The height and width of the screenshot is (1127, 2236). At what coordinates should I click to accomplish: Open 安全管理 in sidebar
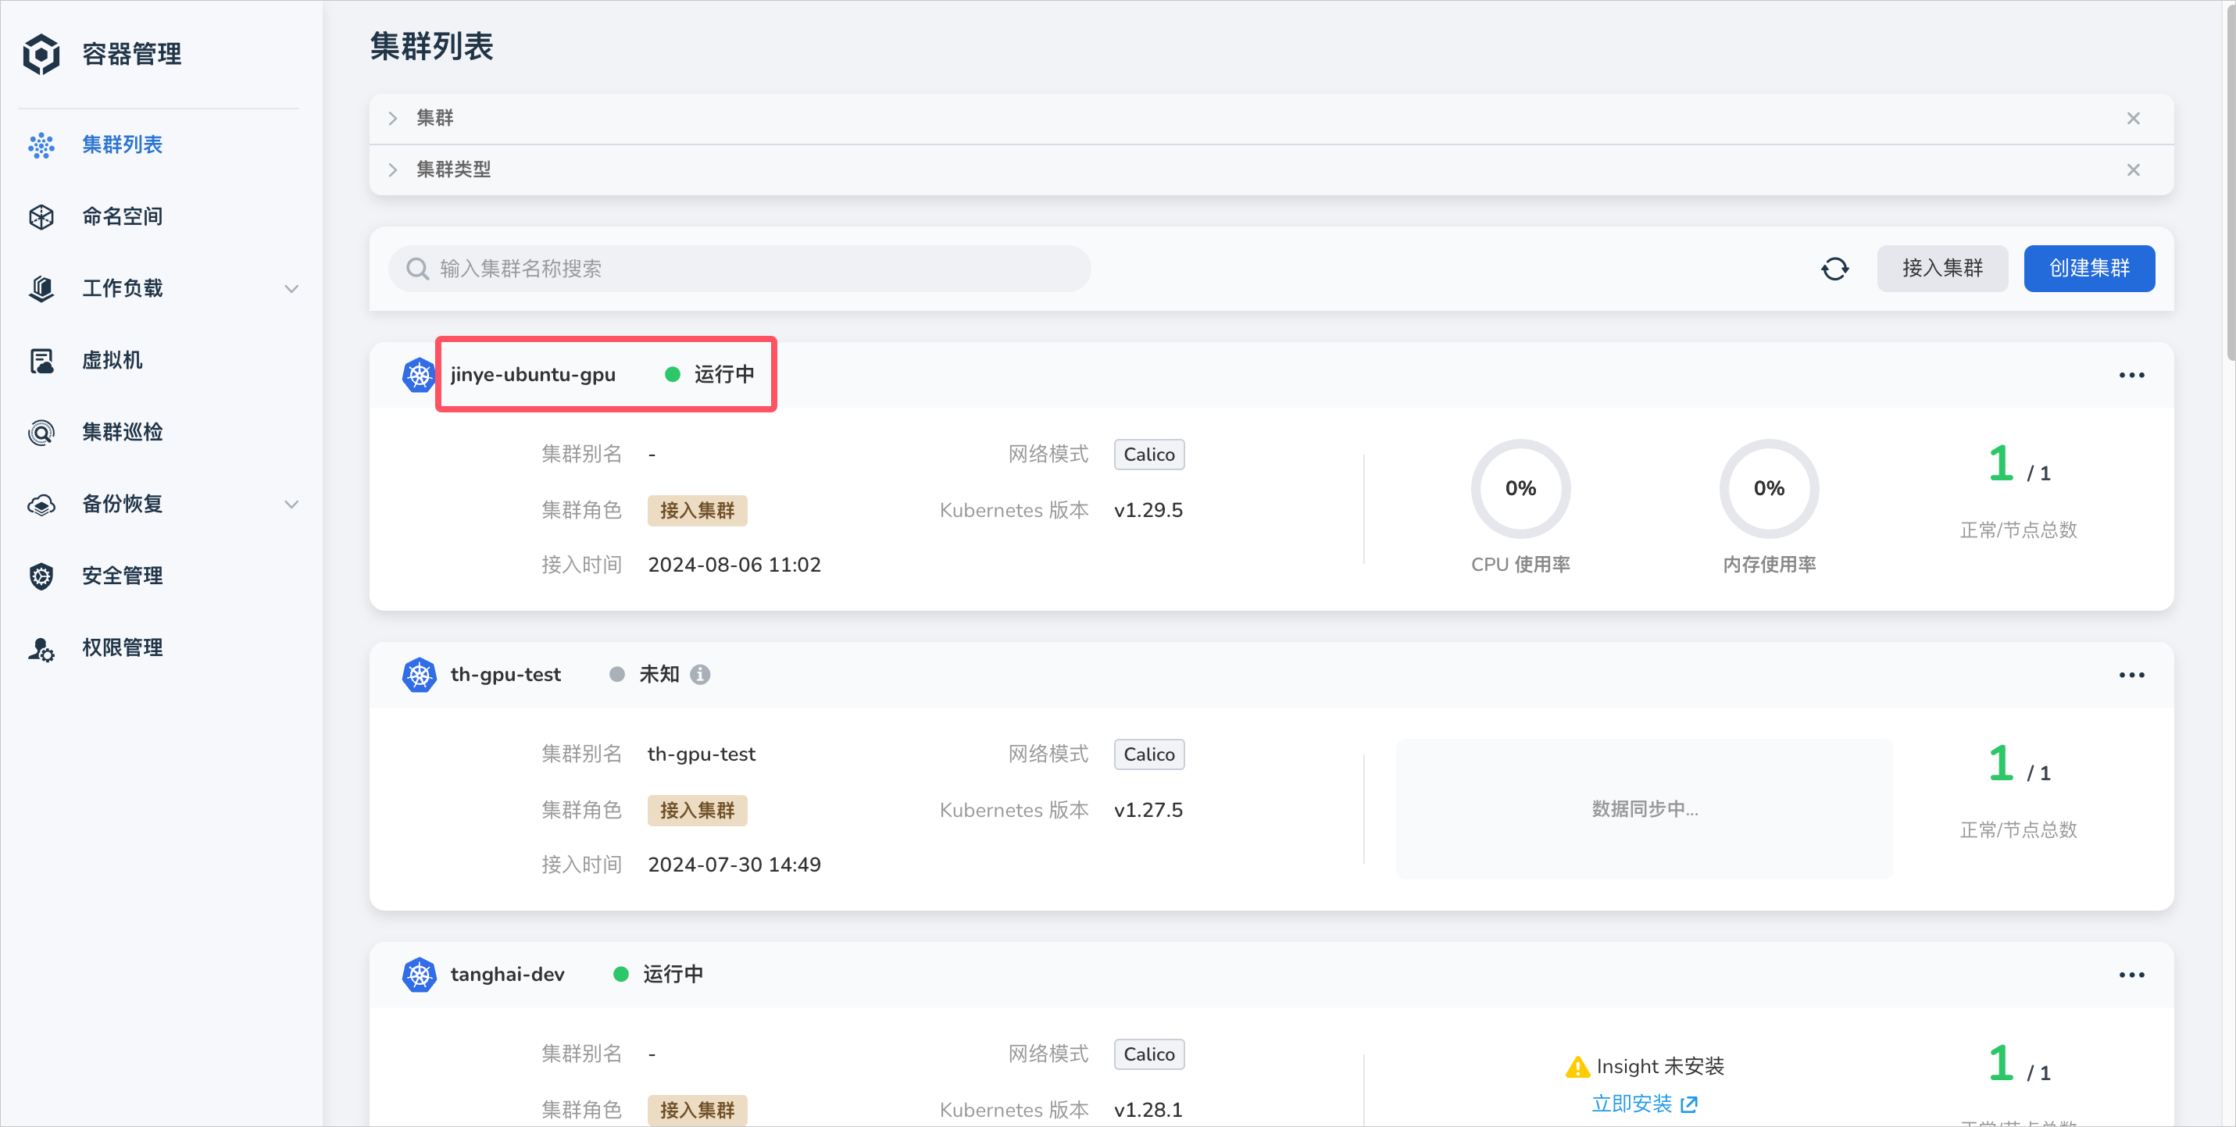[123, 576]
